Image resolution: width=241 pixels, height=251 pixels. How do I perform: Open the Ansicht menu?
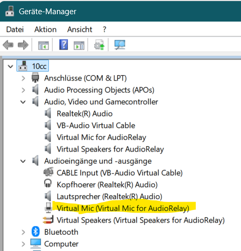(x=79, y=29)
